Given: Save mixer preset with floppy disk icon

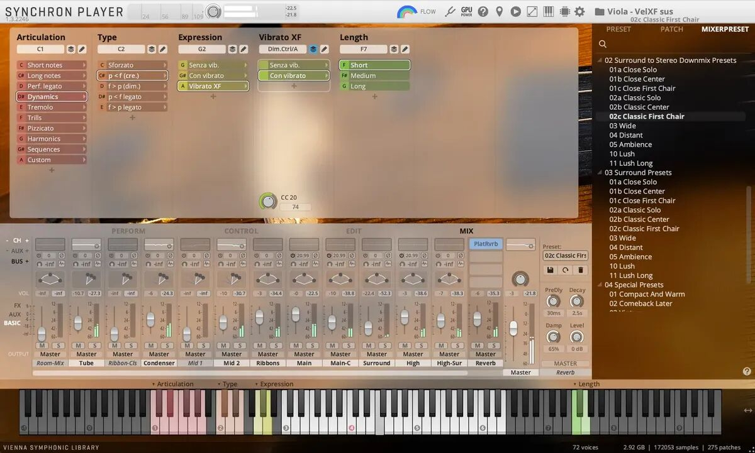Looking at the screenshot, I should point(550,270).
